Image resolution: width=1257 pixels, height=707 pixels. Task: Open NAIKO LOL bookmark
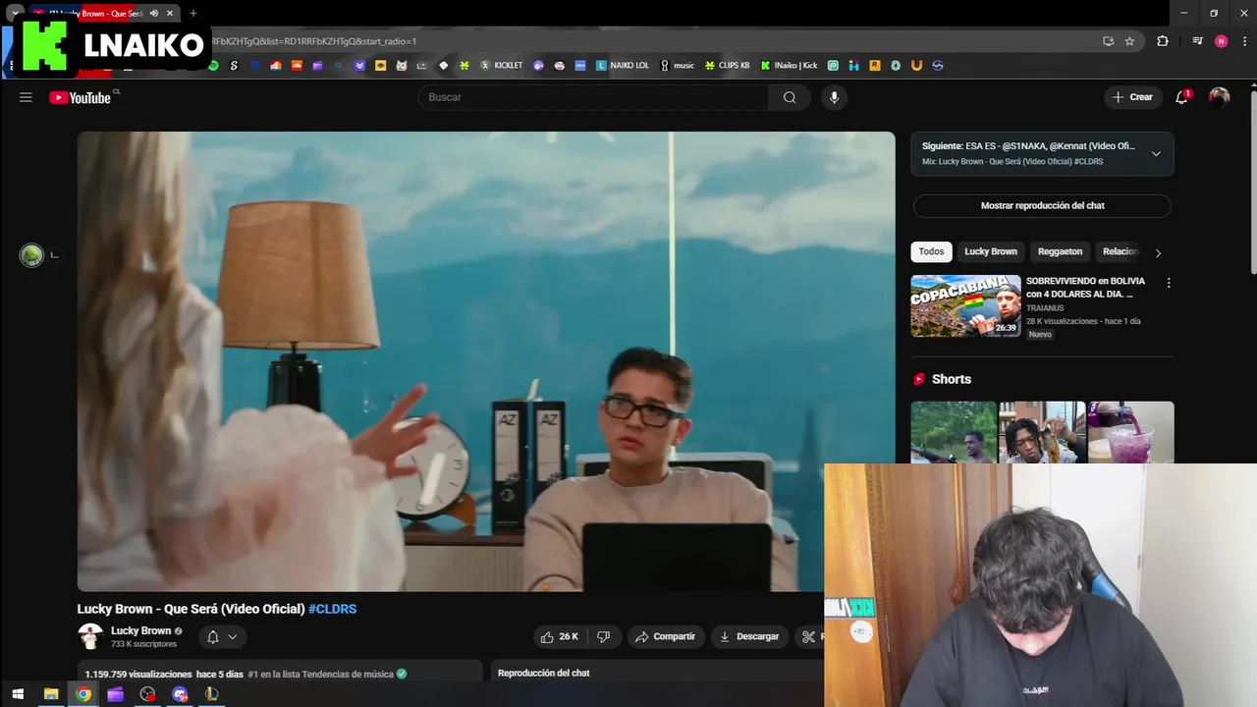(623, 66)
